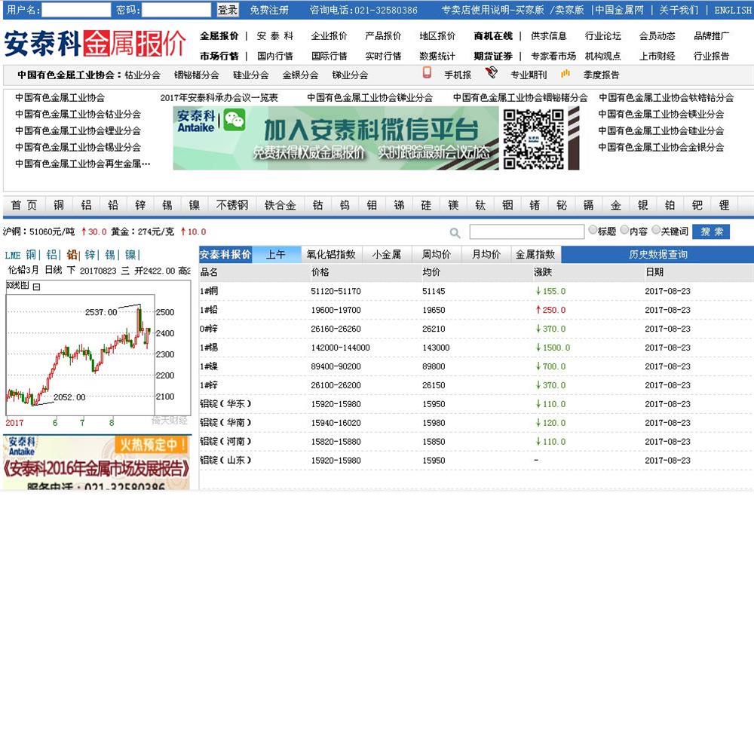The width and height of the screenshot is (754, 729).
Task: Open the 国际行情 menu link
Action: click(329, 57)
